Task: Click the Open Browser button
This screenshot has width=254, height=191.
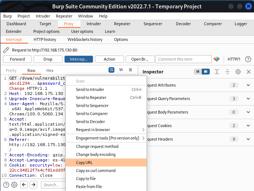Action: tap(140, 59)
